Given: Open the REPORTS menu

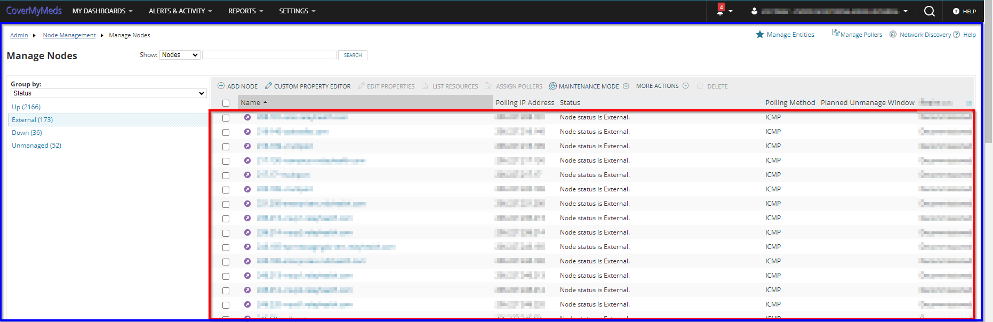Looking at the screenshot, I should pos(245,11).
